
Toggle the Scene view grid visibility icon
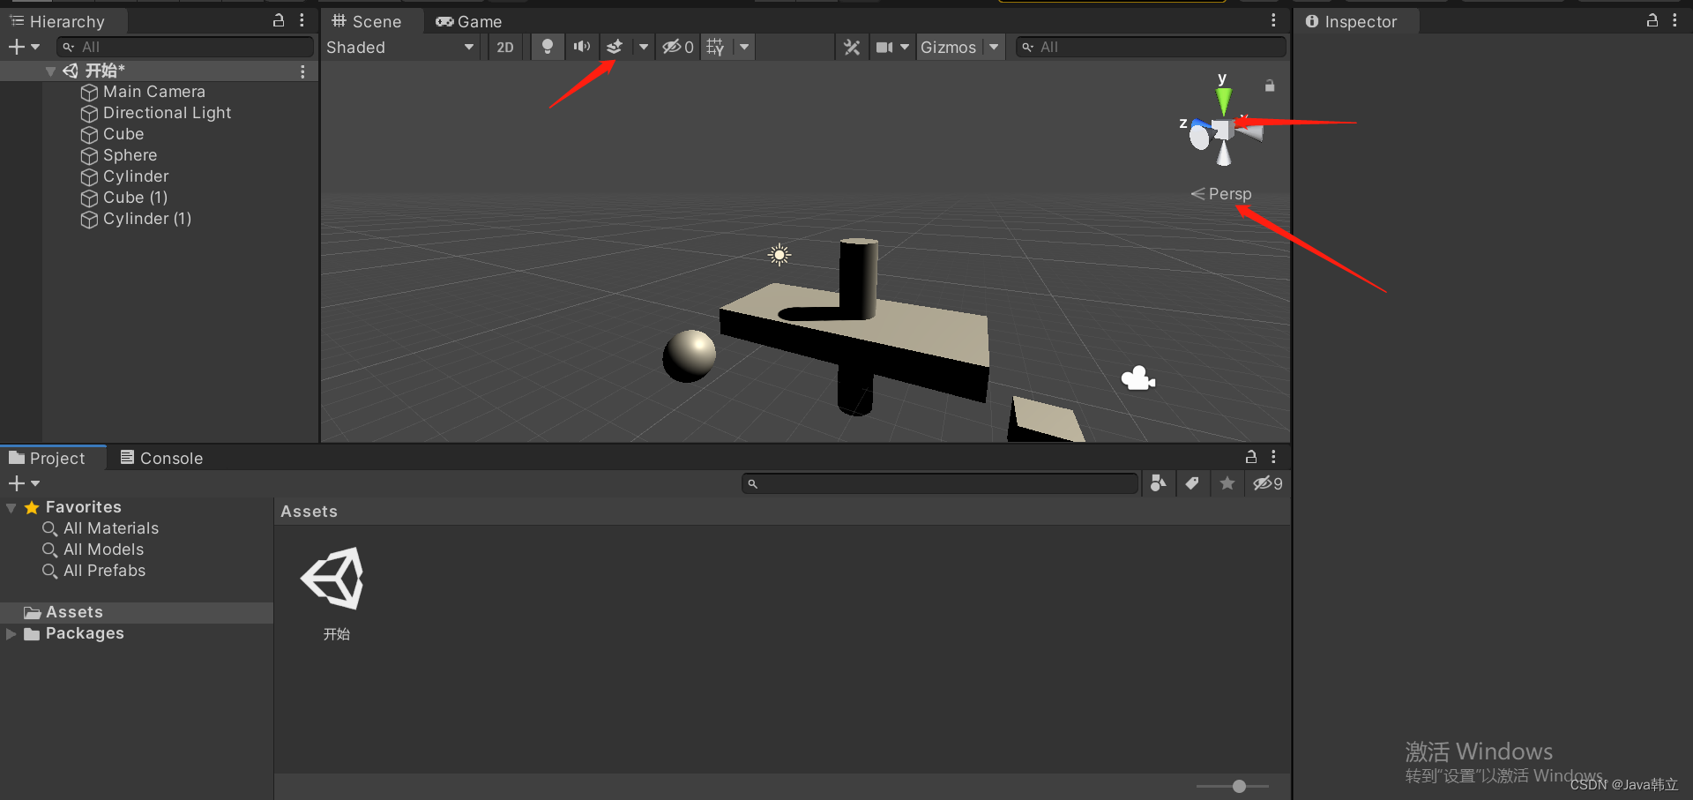click(714, 47)
